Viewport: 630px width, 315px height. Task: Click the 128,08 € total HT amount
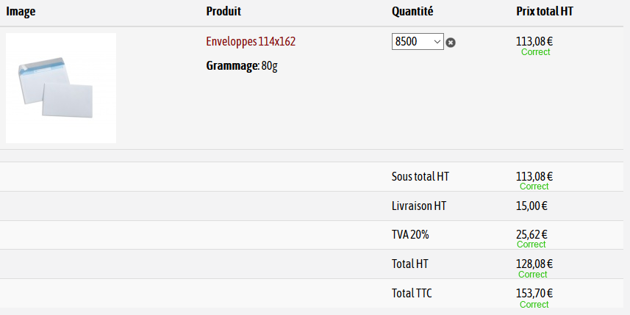(534, 264)
